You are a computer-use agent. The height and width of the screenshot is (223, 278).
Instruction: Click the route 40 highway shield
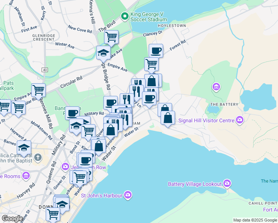[x=45, y=70]
